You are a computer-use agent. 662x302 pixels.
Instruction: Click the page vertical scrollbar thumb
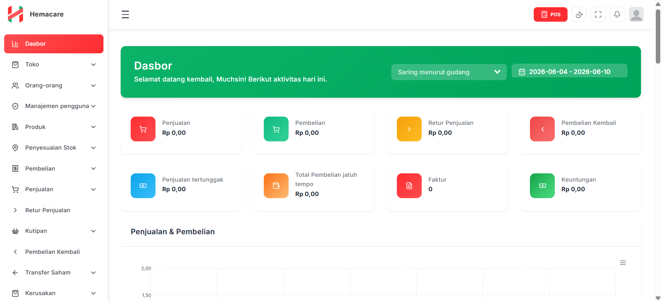658,36
